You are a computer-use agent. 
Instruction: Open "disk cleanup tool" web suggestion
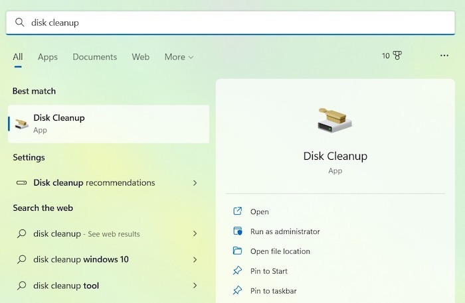(x=108, y=286)
